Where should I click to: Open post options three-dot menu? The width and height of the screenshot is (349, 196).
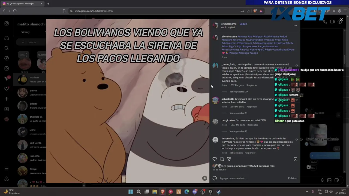[x=295, y=25]
